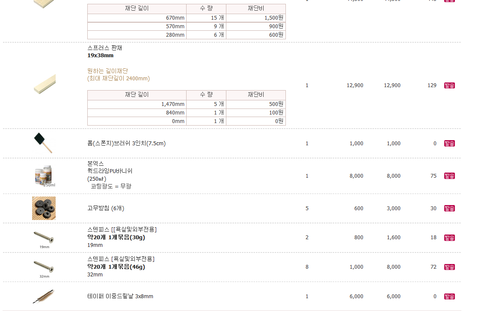Click the 72 points value for 32mm 스텐피스
Screen dimensions: 493x311
click(434, 267)
